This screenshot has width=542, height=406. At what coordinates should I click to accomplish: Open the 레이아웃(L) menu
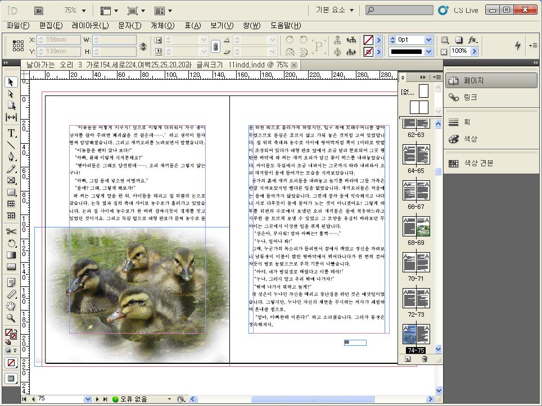(90, 25)
